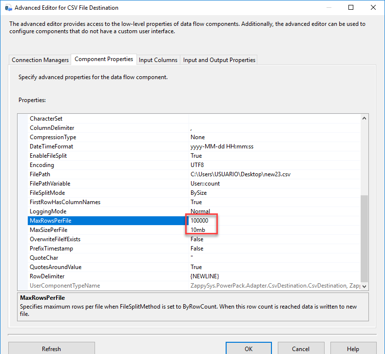
Task: Select the Encoding property name
Action: point(42,165)
